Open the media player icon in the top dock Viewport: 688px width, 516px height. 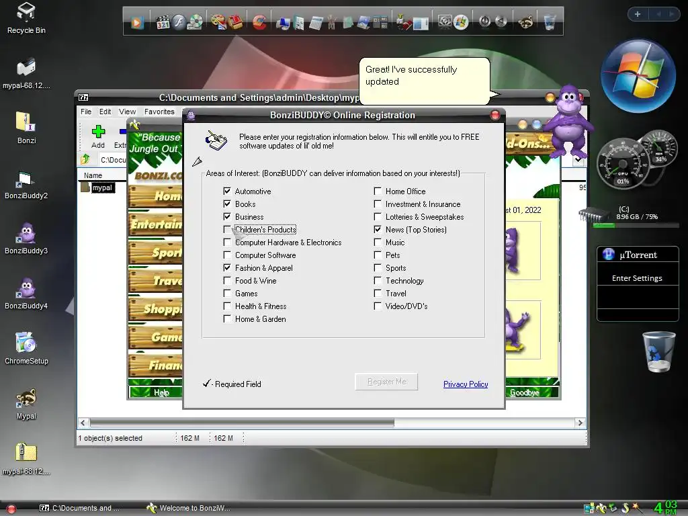(x=137, y=22)
